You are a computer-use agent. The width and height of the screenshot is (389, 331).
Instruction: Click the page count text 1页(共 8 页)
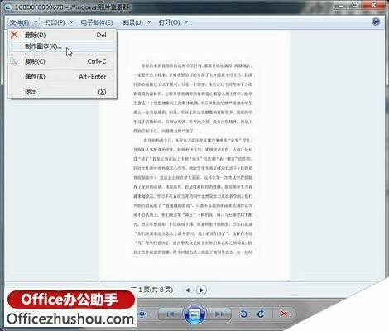(156, 290)
